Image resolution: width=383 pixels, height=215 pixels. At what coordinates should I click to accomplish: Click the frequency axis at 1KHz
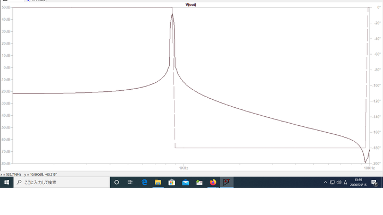pos(183,168)
